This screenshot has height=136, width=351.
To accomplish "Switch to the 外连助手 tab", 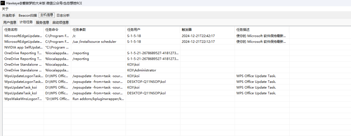I will click(9, 16).
